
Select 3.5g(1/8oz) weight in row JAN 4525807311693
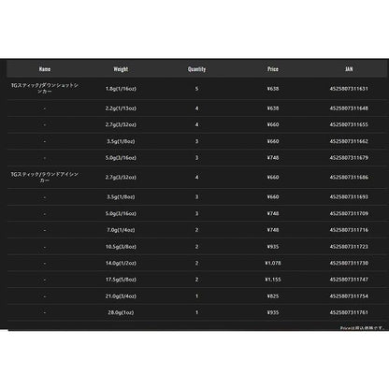[x=121, y=197]
